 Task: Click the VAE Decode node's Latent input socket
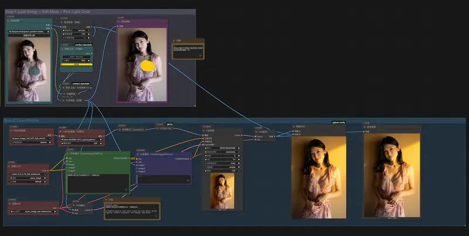point(256,136)
